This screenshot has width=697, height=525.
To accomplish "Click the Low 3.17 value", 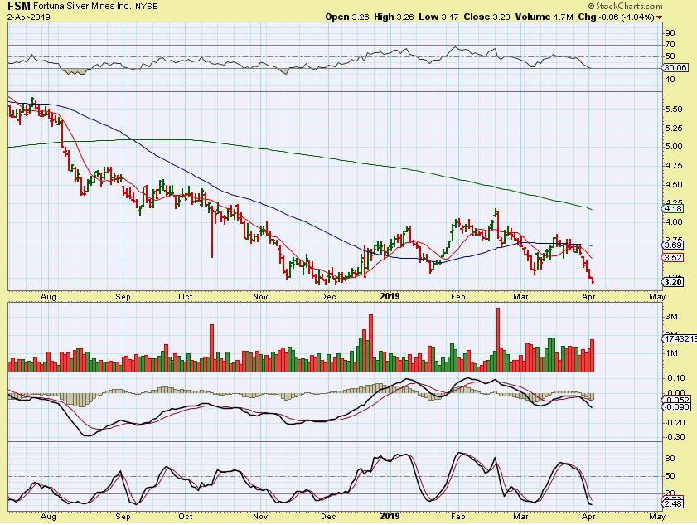I will 439,17.
